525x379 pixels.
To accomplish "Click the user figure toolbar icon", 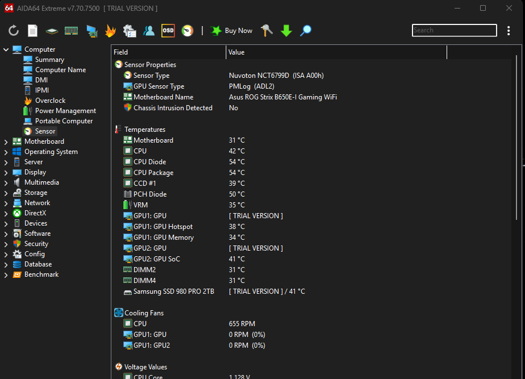I will (149, 31).
